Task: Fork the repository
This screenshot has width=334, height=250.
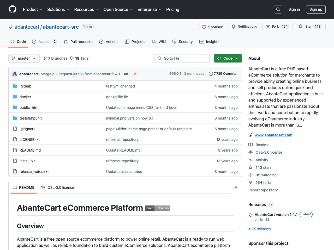Action: click(x=277, y=27)
